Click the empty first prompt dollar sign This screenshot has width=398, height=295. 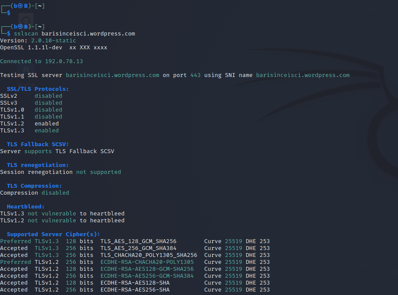[9, 13]
